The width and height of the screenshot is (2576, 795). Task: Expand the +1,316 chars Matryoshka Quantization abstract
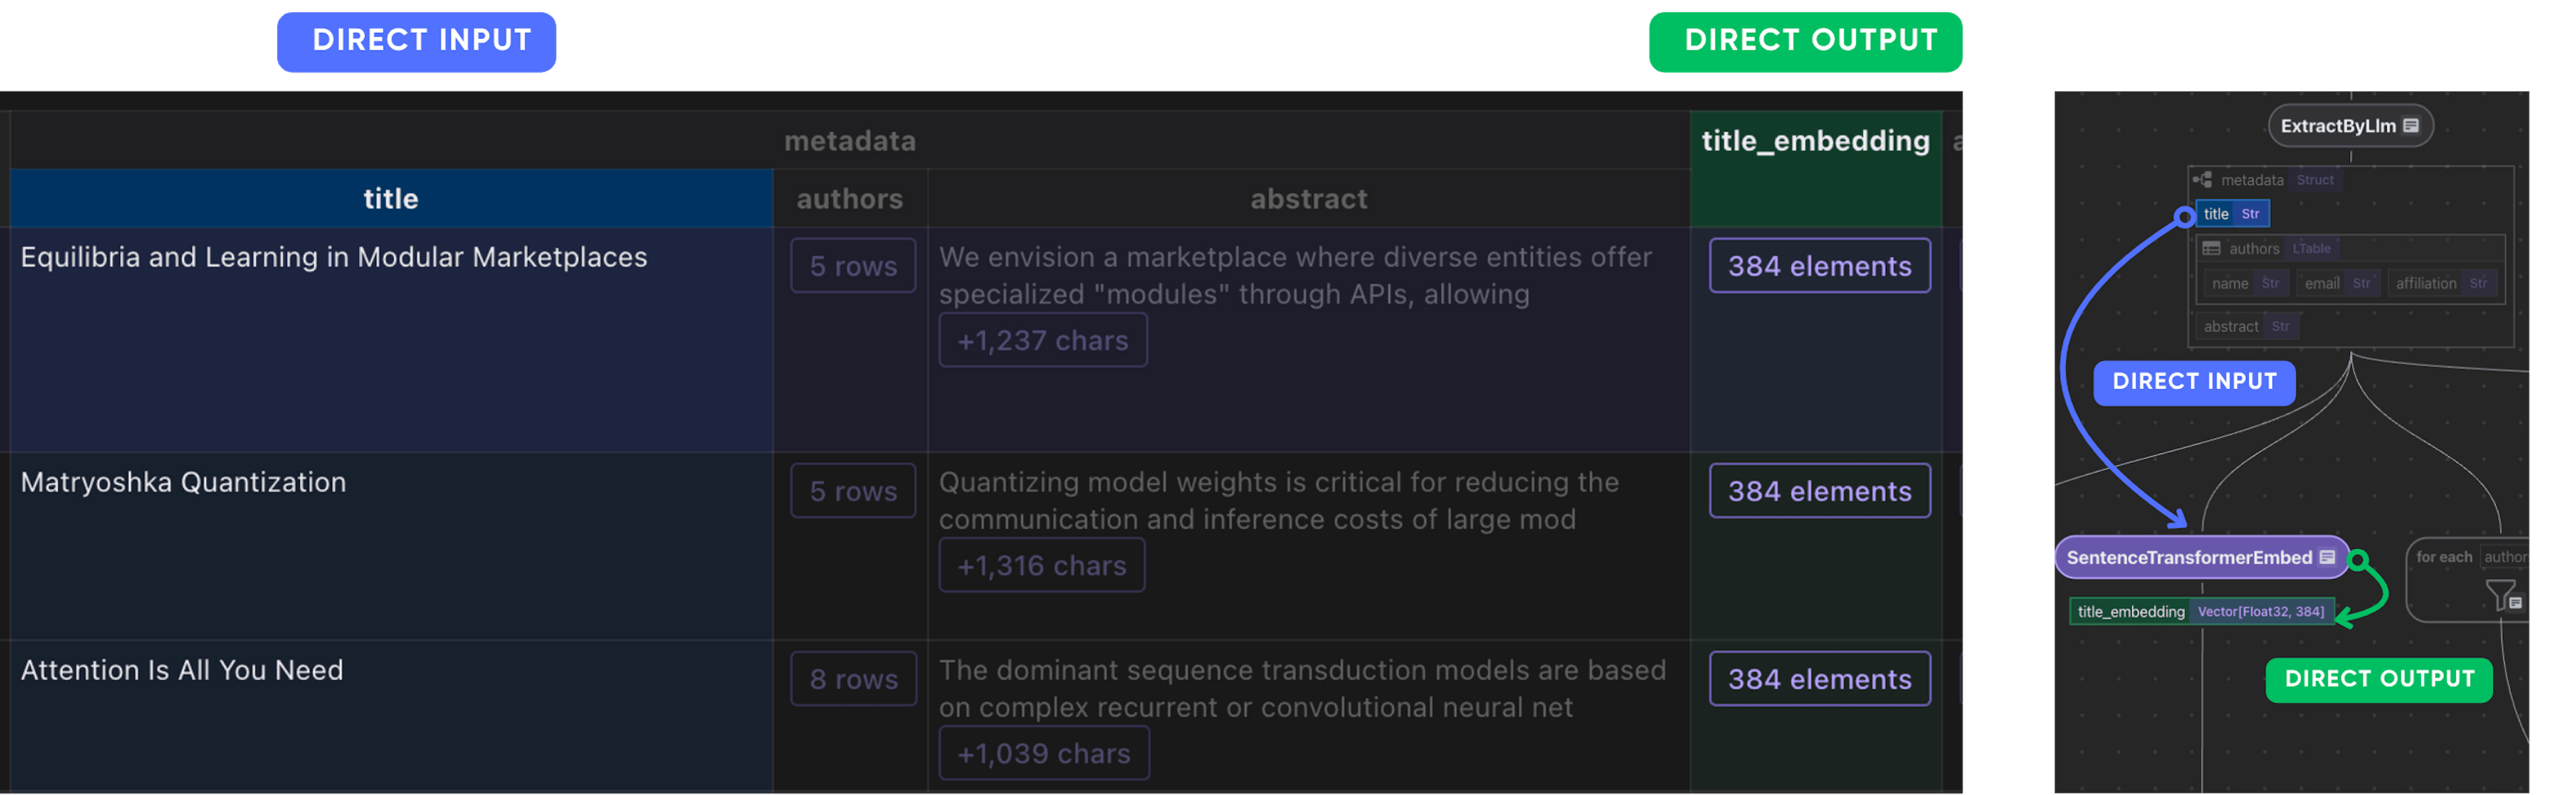(x=1041, y=564)
